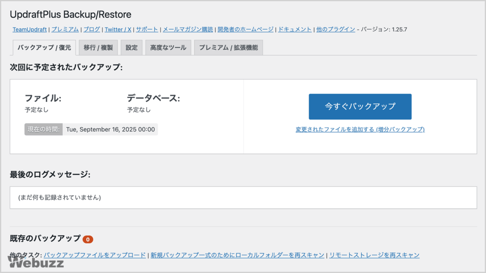Open the メールマガジン購読 link
The height and width of the screenshot is (273, 486).
[188, 29]
